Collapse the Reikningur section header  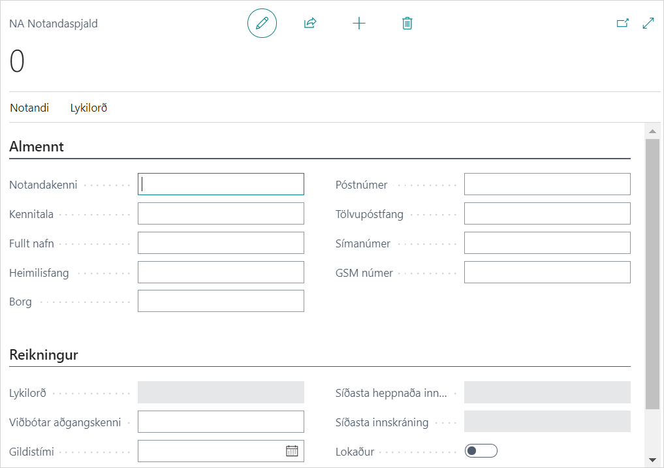pyautogui.click(x=44, y=355)
